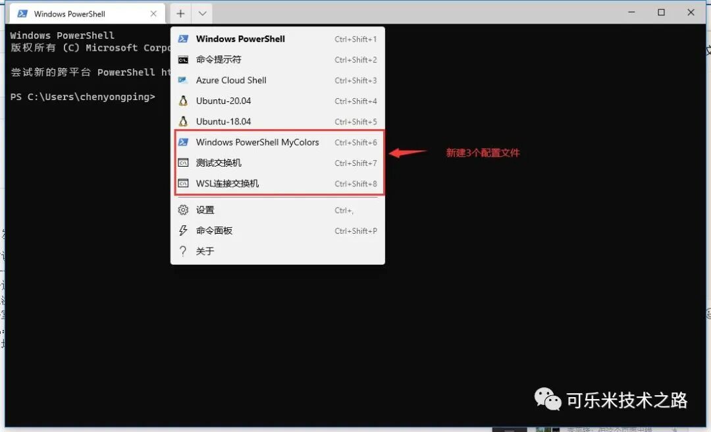Click the question mark icon beside 关于
Viewport: 711px width, 432px height.
pyautogui.click(x=183, y=251)
